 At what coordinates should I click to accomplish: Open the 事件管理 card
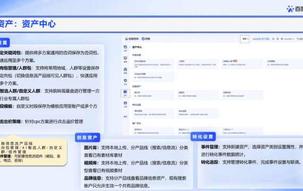pyautogui.click(x=153, y=113)
